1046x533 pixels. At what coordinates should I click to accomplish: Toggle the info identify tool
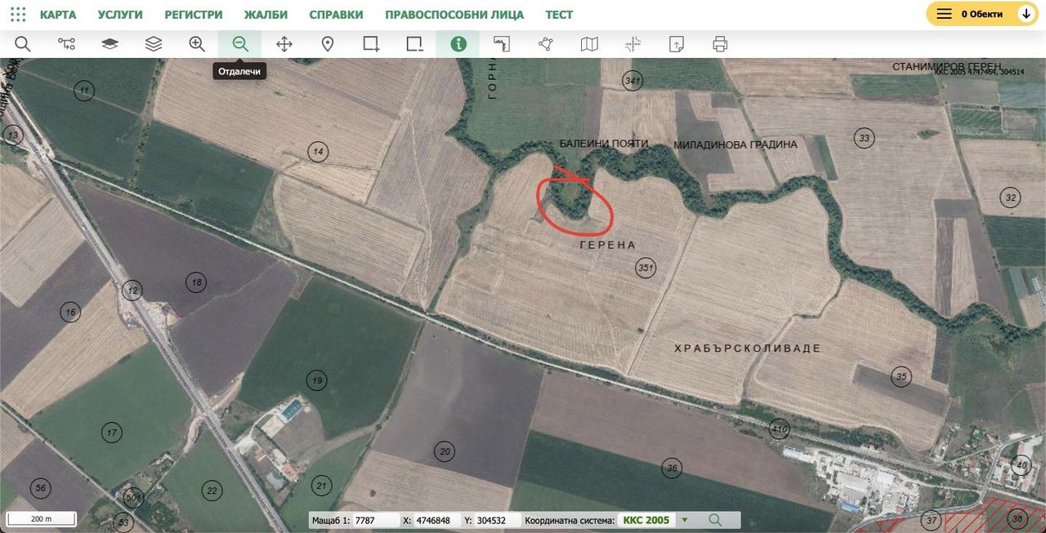coord(458,44)
